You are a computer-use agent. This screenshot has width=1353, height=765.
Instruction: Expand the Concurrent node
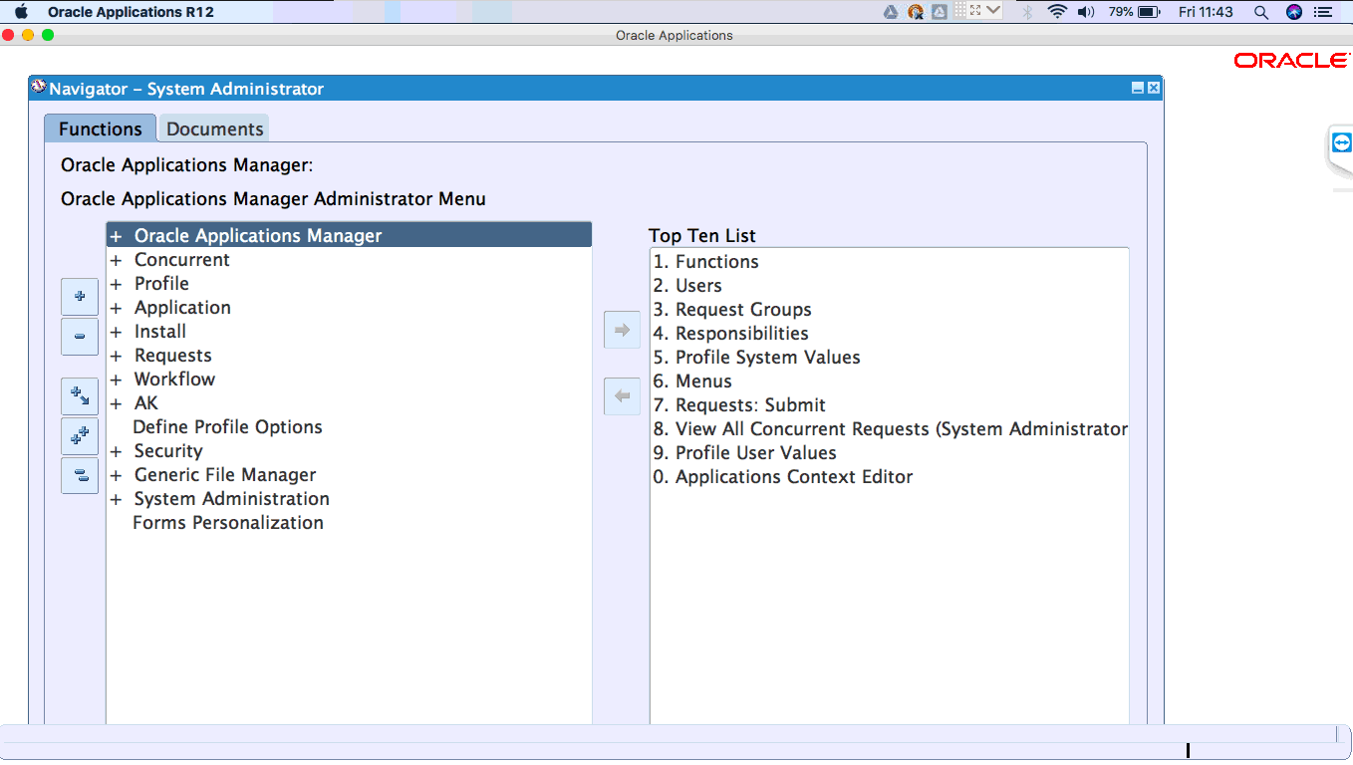[116, 260]
